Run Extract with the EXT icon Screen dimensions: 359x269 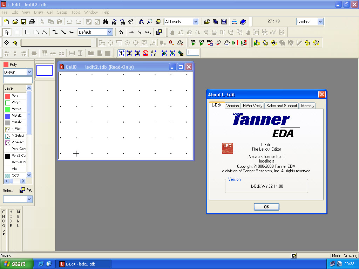tap(201, 43)
